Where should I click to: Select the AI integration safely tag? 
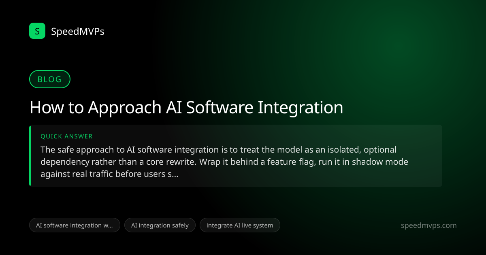[x=160, y=225]
